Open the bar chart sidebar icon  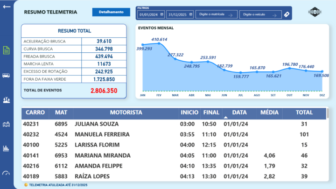7,148
